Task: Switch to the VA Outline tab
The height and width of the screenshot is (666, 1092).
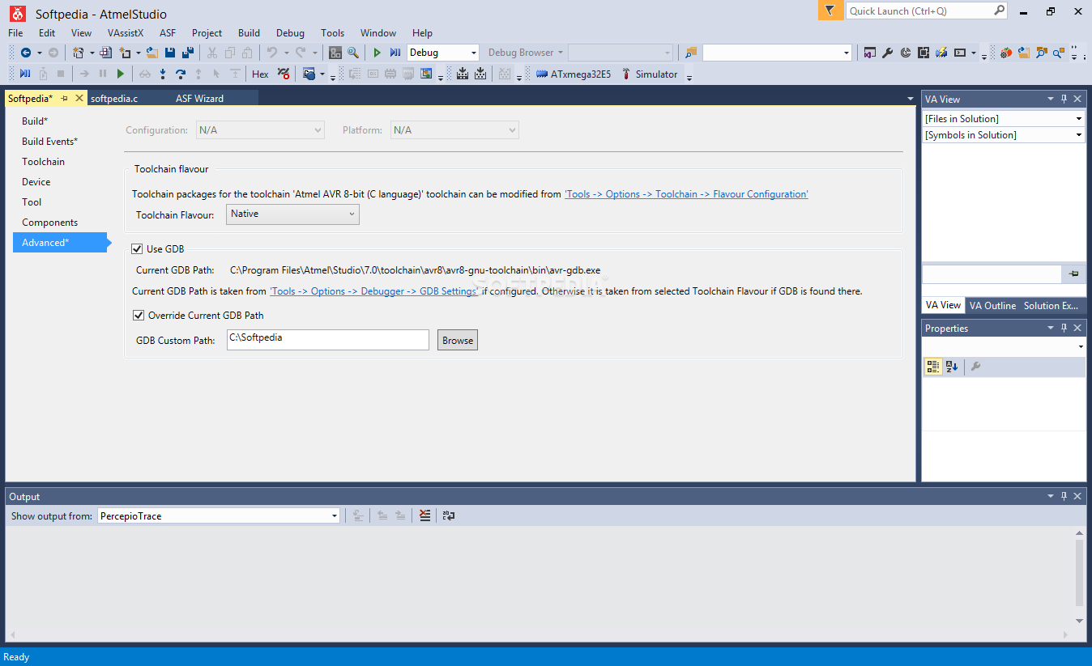Action: (x=992, y=306)
